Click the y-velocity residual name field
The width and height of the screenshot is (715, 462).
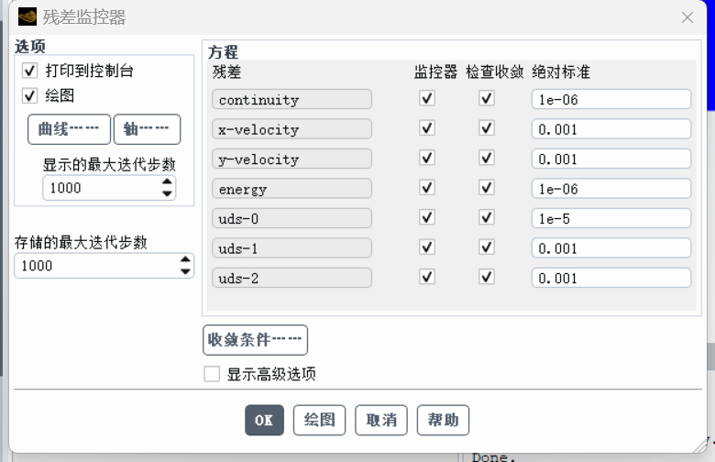(x=291, y=159)
